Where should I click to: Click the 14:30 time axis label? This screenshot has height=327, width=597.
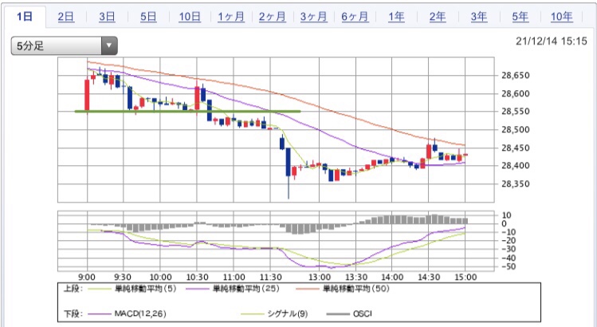point(429,277)
